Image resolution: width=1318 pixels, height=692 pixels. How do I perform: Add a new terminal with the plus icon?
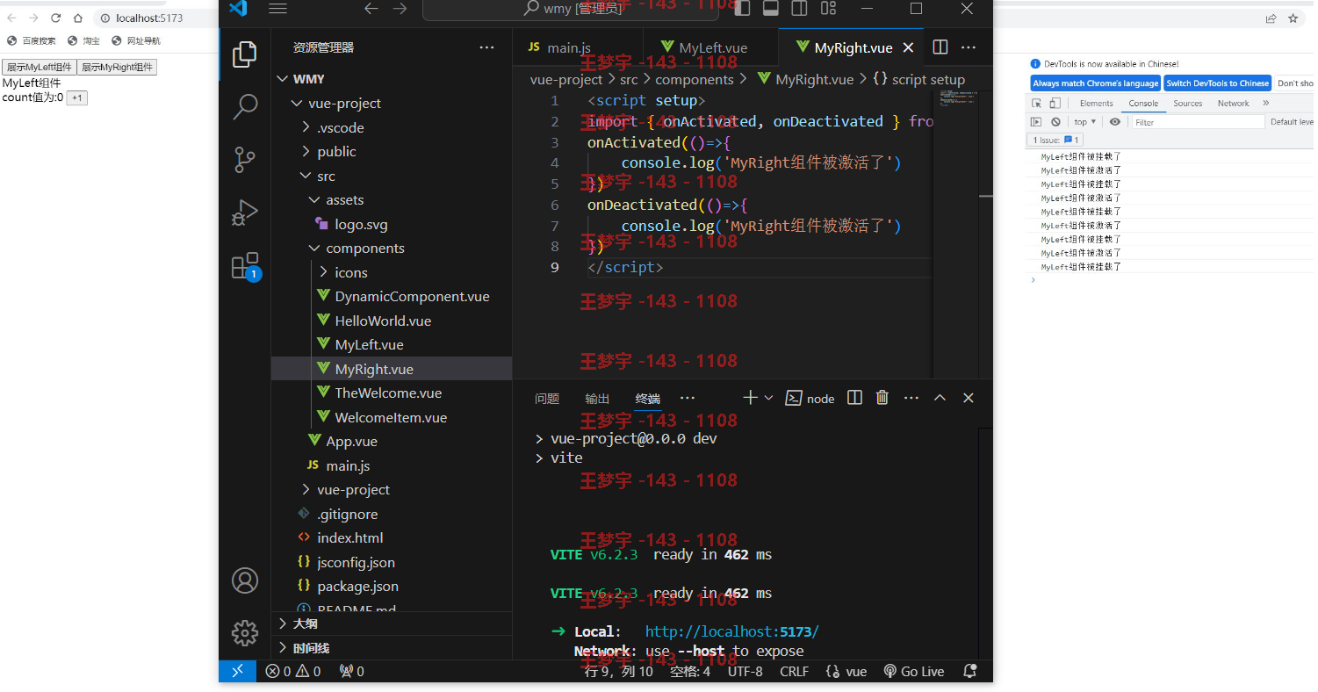click(x=750, y=398)
